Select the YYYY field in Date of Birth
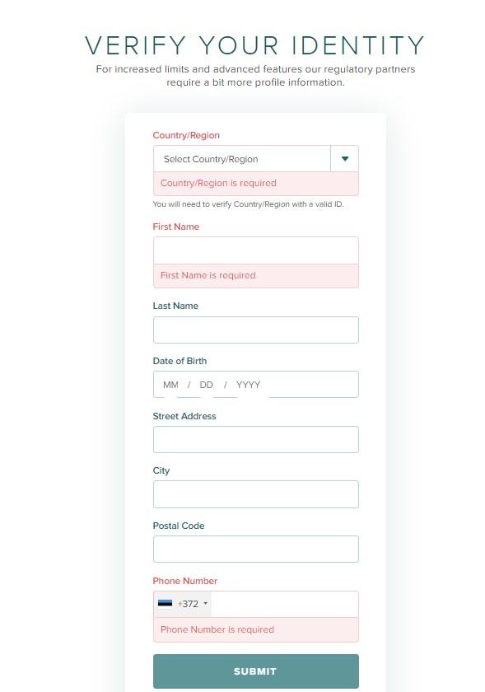This screenshot has width=485, height=692. pos(247,384)
